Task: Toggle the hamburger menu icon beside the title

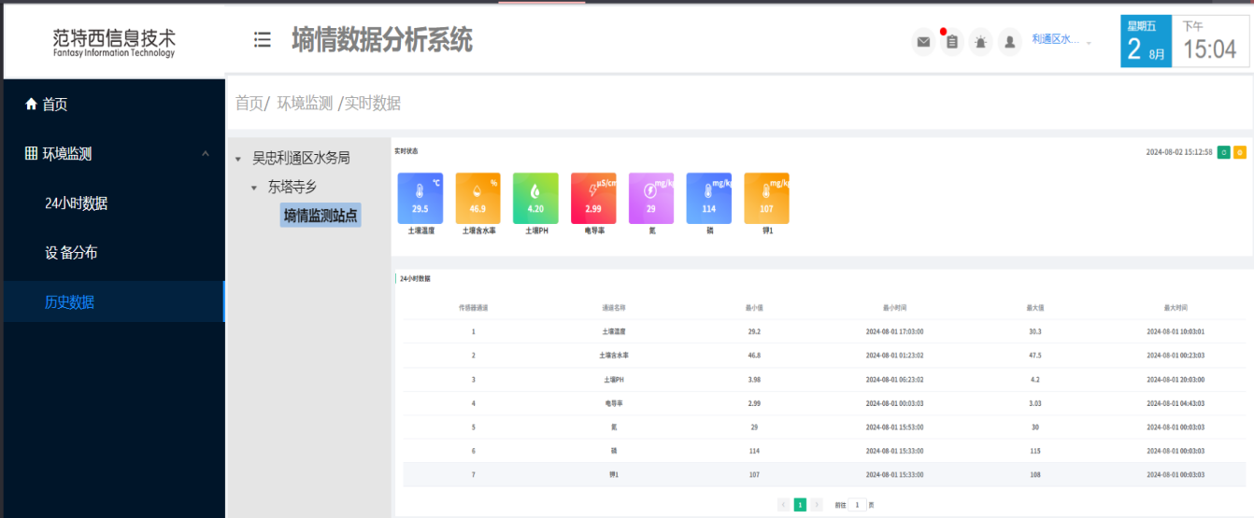Action: (263, 40)
